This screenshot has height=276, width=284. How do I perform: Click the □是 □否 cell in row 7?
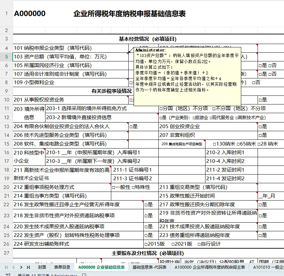271,74
